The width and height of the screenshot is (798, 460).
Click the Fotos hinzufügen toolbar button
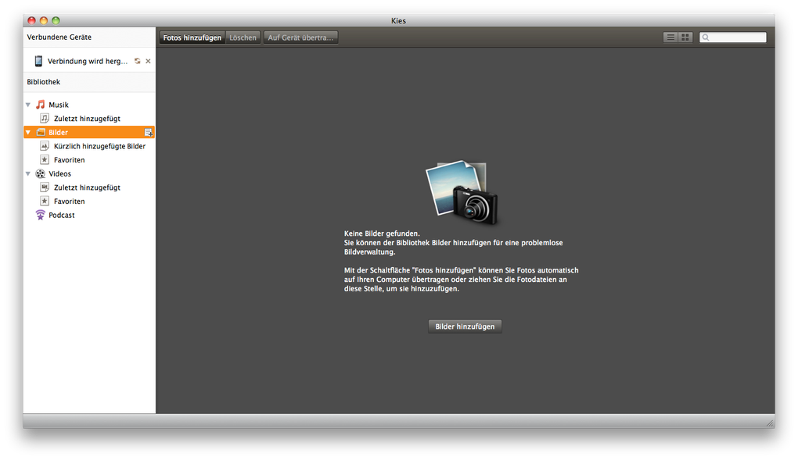[x=192, y=37]
